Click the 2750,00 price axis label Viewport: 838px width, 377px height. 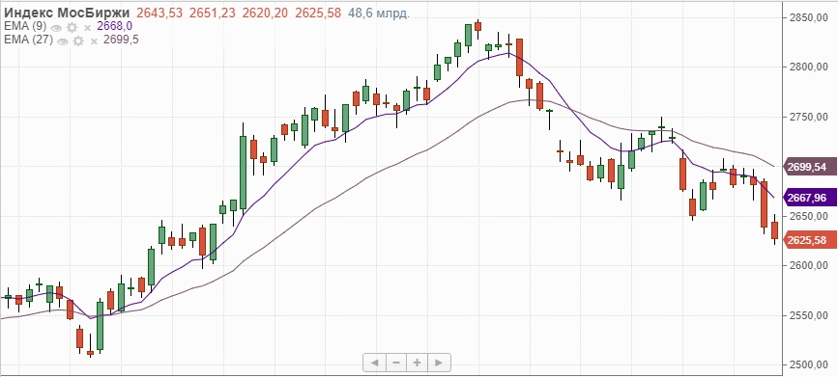[809, 117]
